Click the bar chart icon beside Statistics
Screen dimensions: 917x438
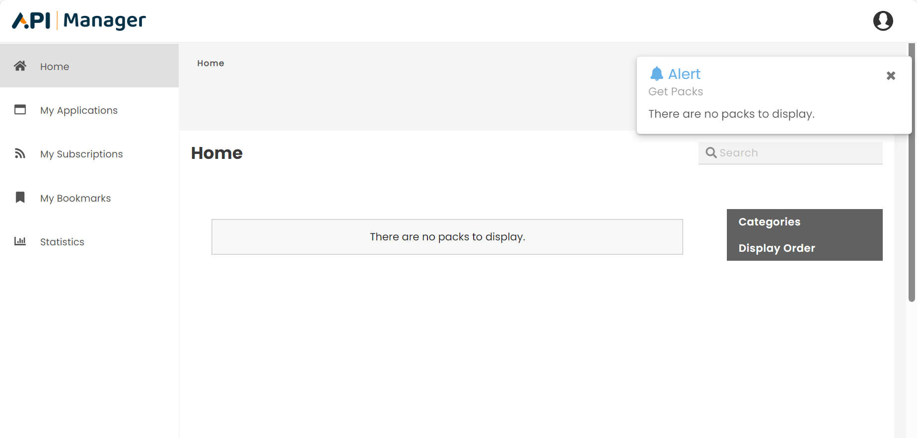pos(20,241)
